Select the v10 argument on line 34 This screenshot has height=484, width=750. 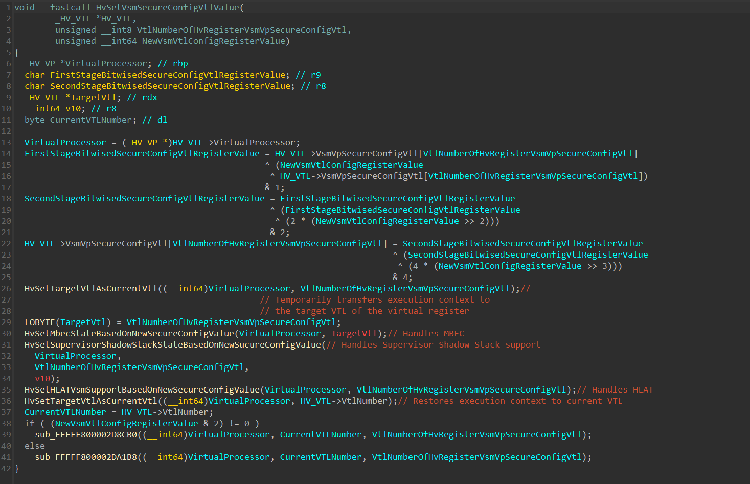coord(42,378)
